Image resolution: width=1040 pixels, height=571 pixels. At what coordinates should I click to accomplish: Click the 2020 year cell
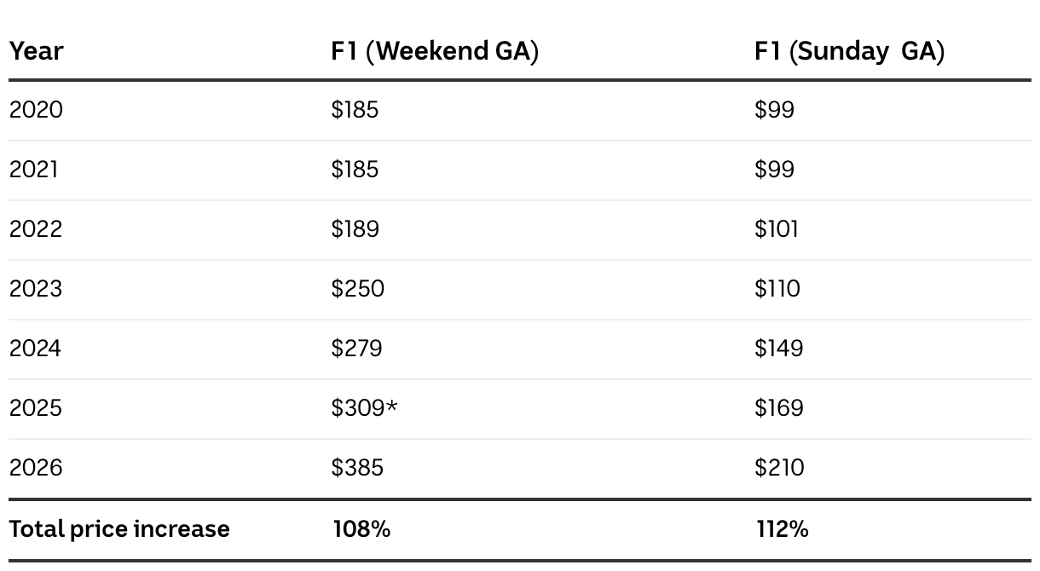click(36, 110)
